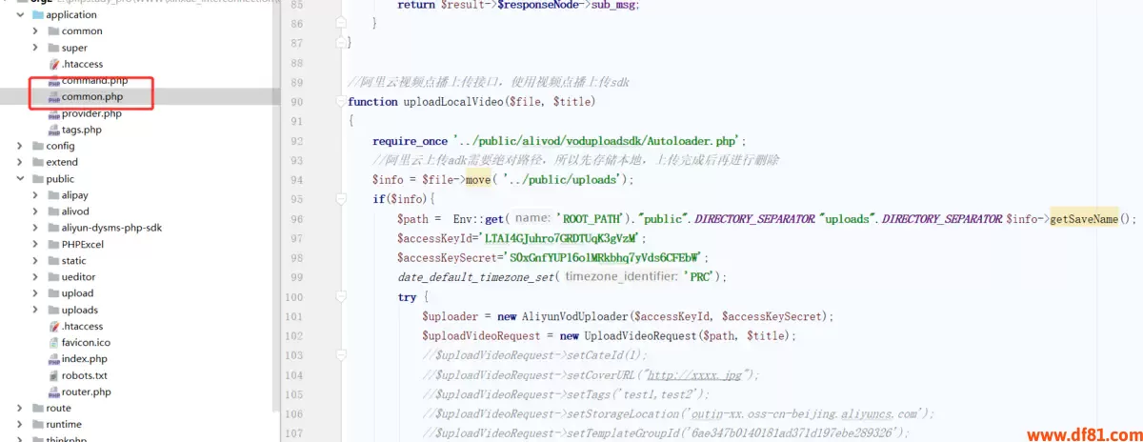This screenshot has height=442, width=1143.
Task: Select the ueditor folder name
Action: click(x=78, y=276)
